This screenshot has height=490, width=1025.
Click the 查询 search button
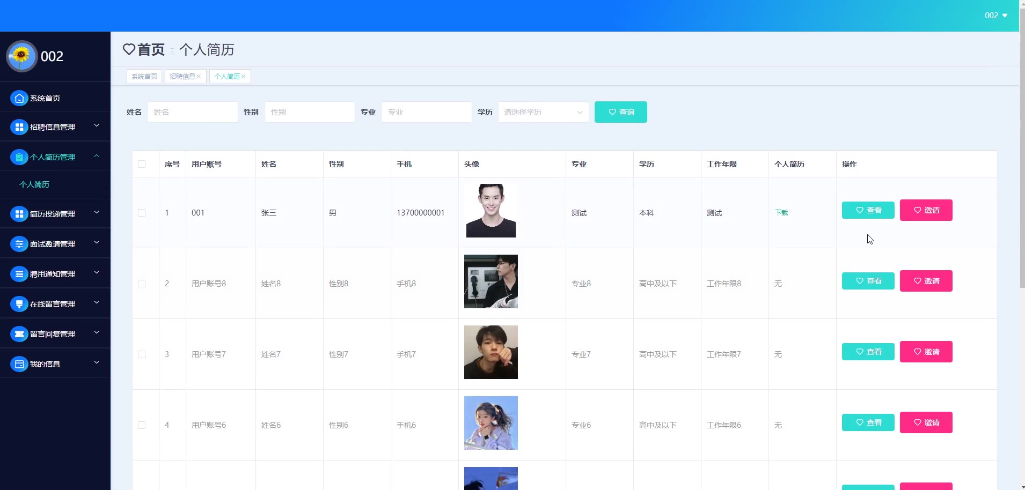(621, 112)
